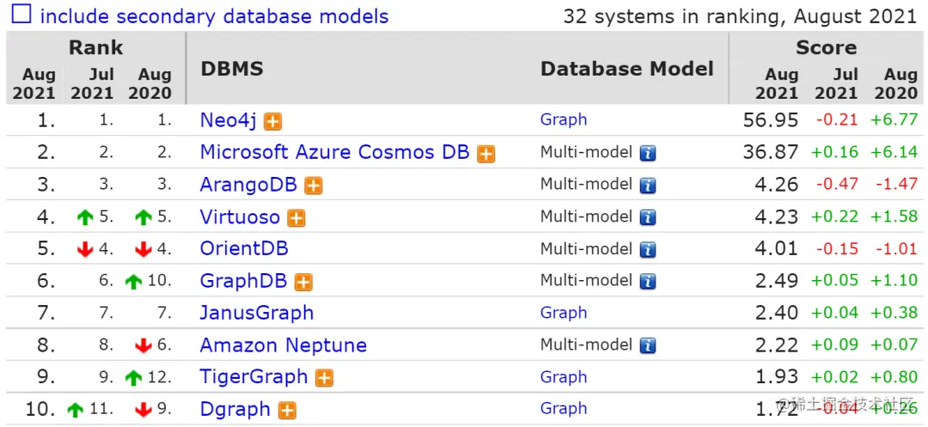The image size is (928, 427).
Task: Click the orange plus icon next to Virtuoso
Action: click(x=296, y=218)
